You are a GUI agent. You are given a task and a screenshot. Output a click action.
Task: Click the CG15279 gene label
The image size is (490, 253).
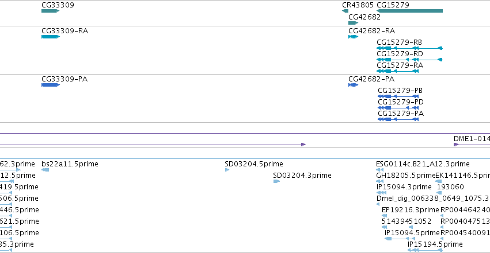coord(393,5)
